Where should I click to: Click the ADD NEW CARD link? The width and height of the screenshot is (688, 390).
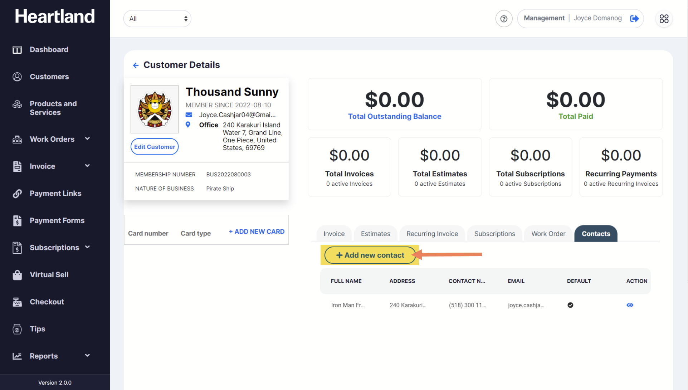point(257,231)
